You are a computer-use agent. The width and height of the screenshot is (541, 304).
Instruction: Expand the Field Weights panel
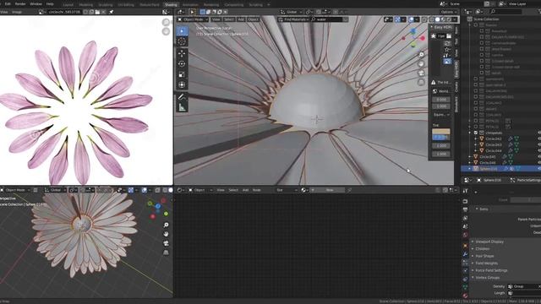[487, 263]
